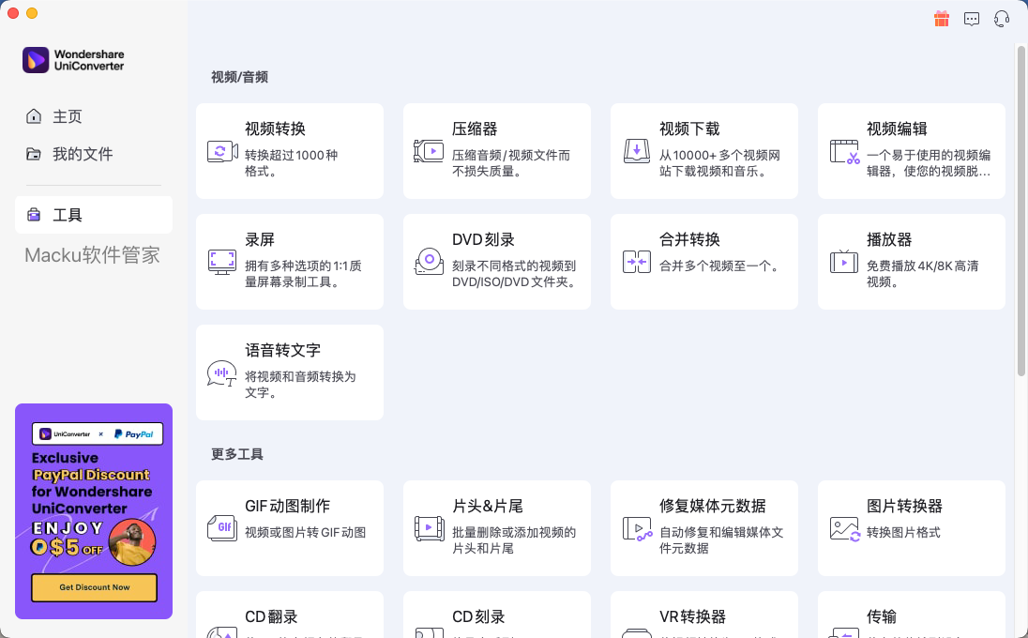
Task: Launch the 播放器 player card
Action: [912, 262]
